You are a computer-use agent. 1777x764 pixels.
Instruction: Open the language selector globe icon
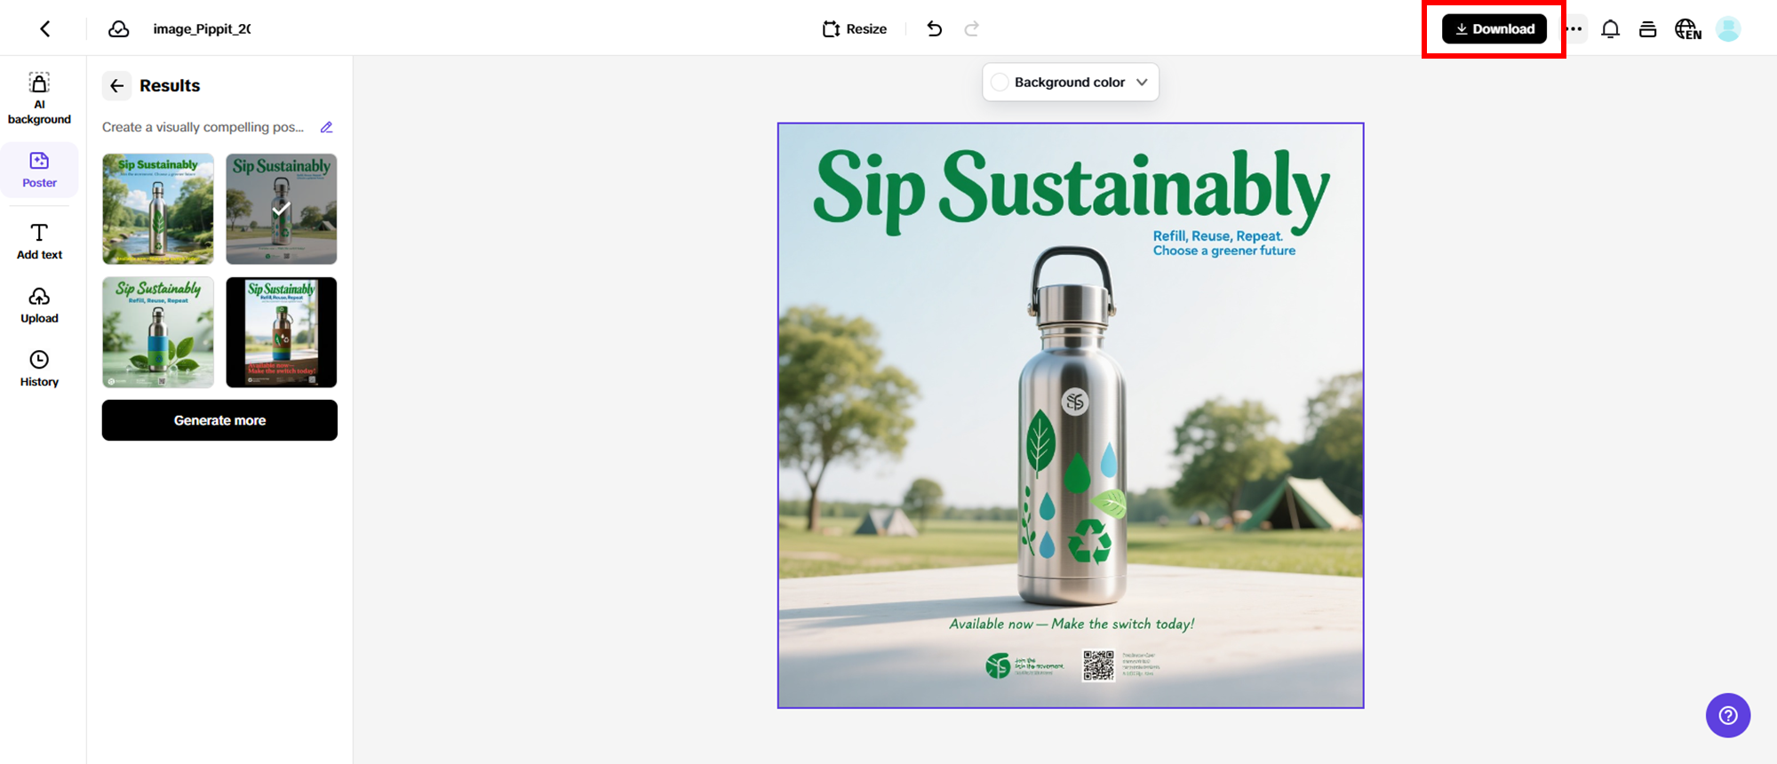1687,29
